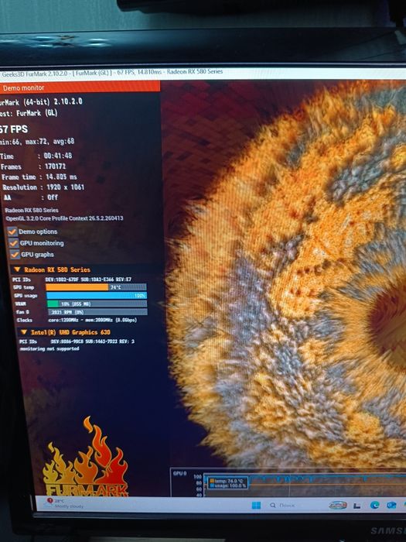Click the Resolution 1920 x 1061 text
Image resolution: width=406 pixels, height=542 pixels.
coord(43,187)
